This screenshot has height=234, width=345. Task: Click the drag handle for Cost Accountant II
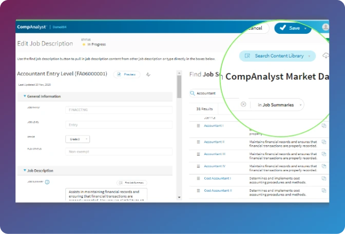tap(198, 190)
